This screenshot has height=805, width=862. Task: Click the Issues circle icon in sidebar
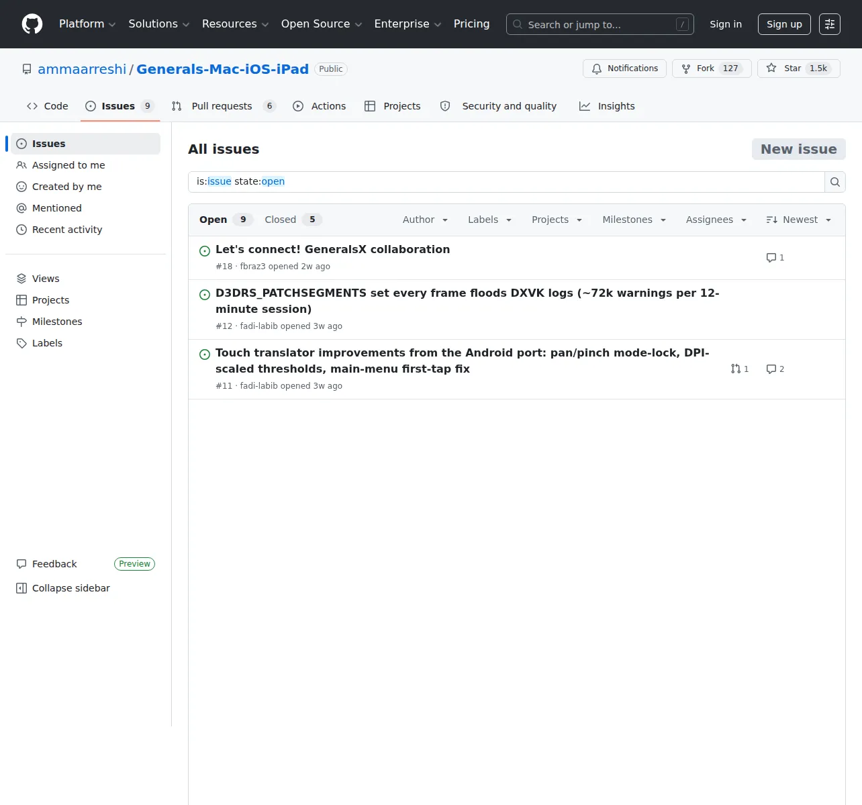[x=21, y=144]
